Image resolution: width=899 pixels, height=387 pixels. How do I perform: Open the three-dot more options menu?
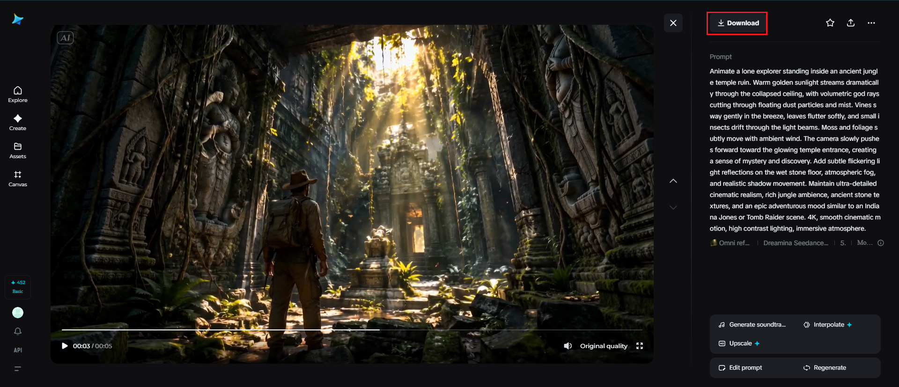pyautogui.click(x=871, y=23)
